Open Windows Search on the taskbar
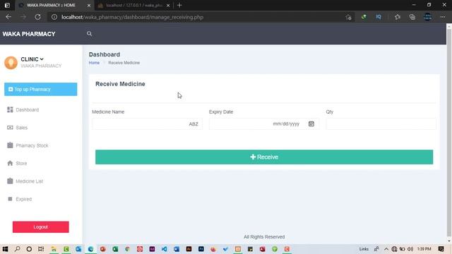This screenshot has width=452, height=254. (17, 249)
